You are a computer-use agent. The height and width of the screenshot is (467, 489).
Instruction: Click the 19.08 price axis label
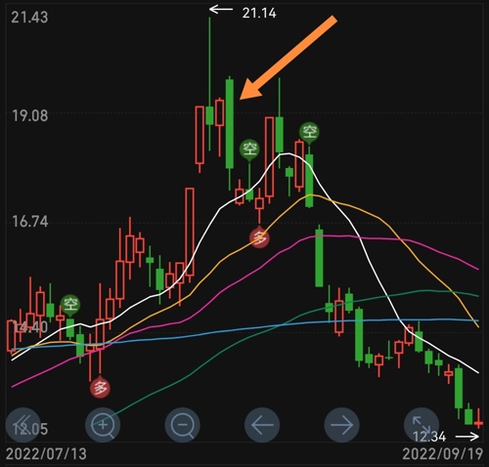pyautogui.click(x=30, y=116)
